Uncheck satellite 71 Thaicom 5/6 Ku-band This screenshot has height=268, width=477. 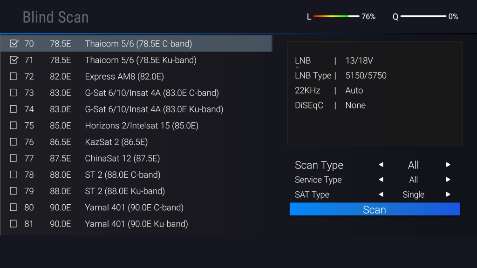pyautogui.click(x=14, y=60)
